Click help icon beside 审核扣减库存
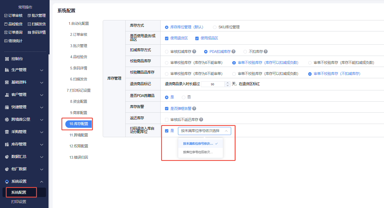384x208 pixels. (194, 52)
